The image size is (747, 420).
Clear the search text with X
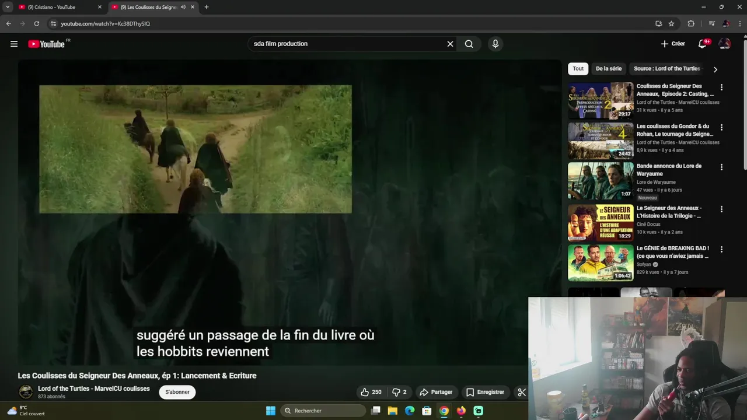coord(450,44)
